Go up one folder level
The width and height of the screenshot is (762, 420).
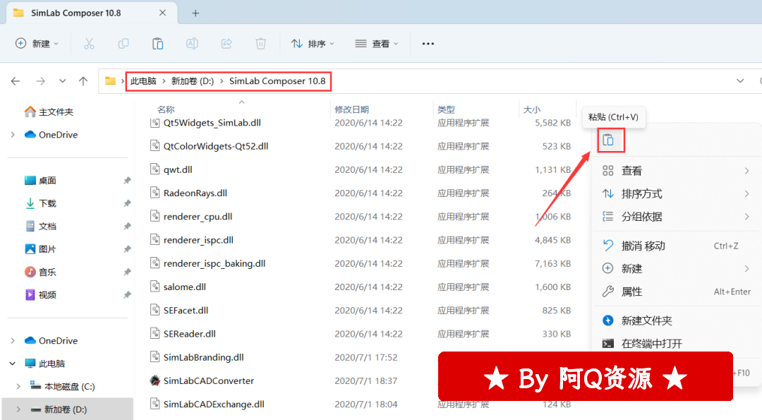click(x=83, y=81)
